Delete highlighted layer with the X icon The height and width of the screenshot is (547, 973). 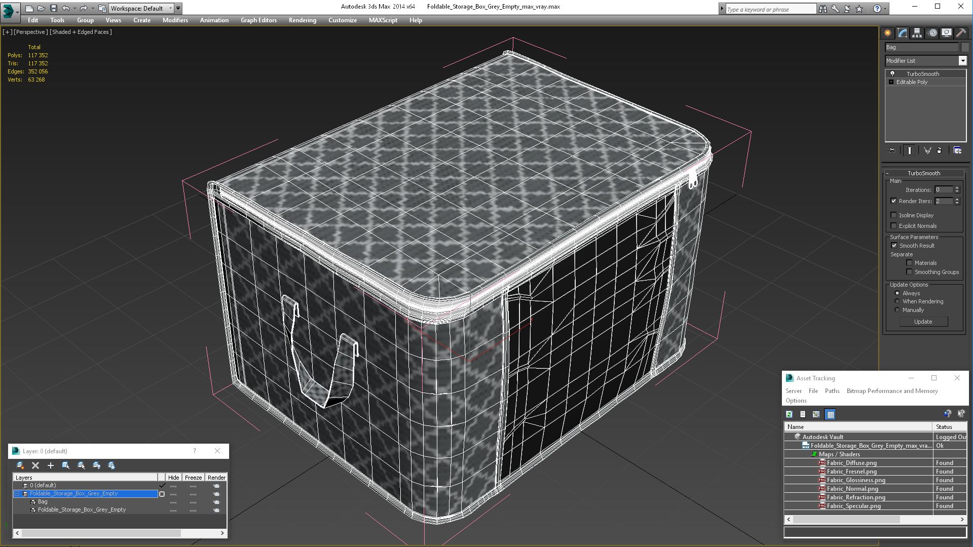tap(35, 465)
